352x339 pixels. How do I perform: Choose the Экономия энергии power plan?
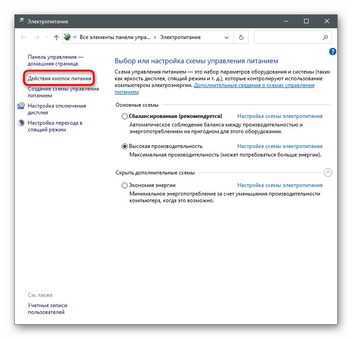(124, 186)
